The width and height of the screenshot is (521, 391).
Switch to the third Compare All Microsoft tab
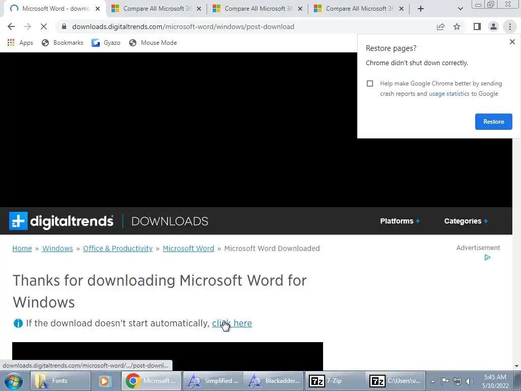[359, 9]
